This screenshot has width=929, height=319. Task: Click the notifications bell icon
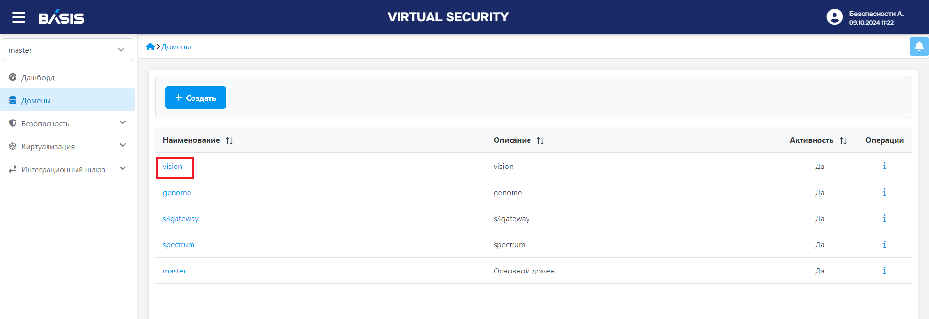click(x=919, y=46)
